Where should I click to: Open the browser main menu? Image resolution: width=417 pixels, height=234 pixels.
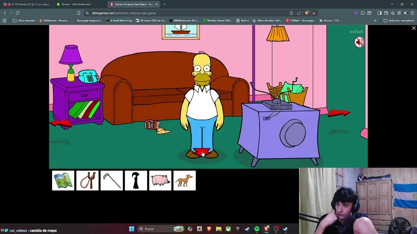click(412, 13)
